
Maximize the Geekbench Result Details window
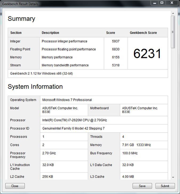pyautogui.click(x=162, y=3)
